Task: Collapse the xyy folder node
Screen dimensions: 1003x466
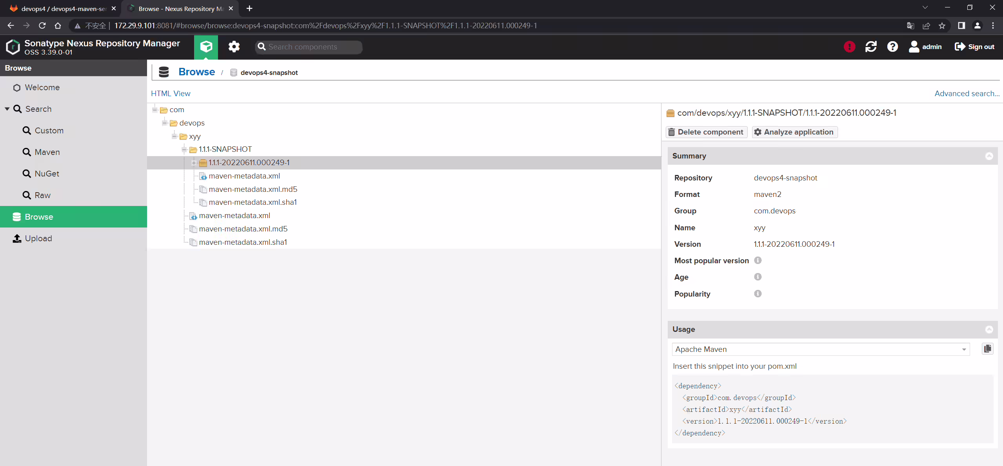Action: click(x=174, y=136)
